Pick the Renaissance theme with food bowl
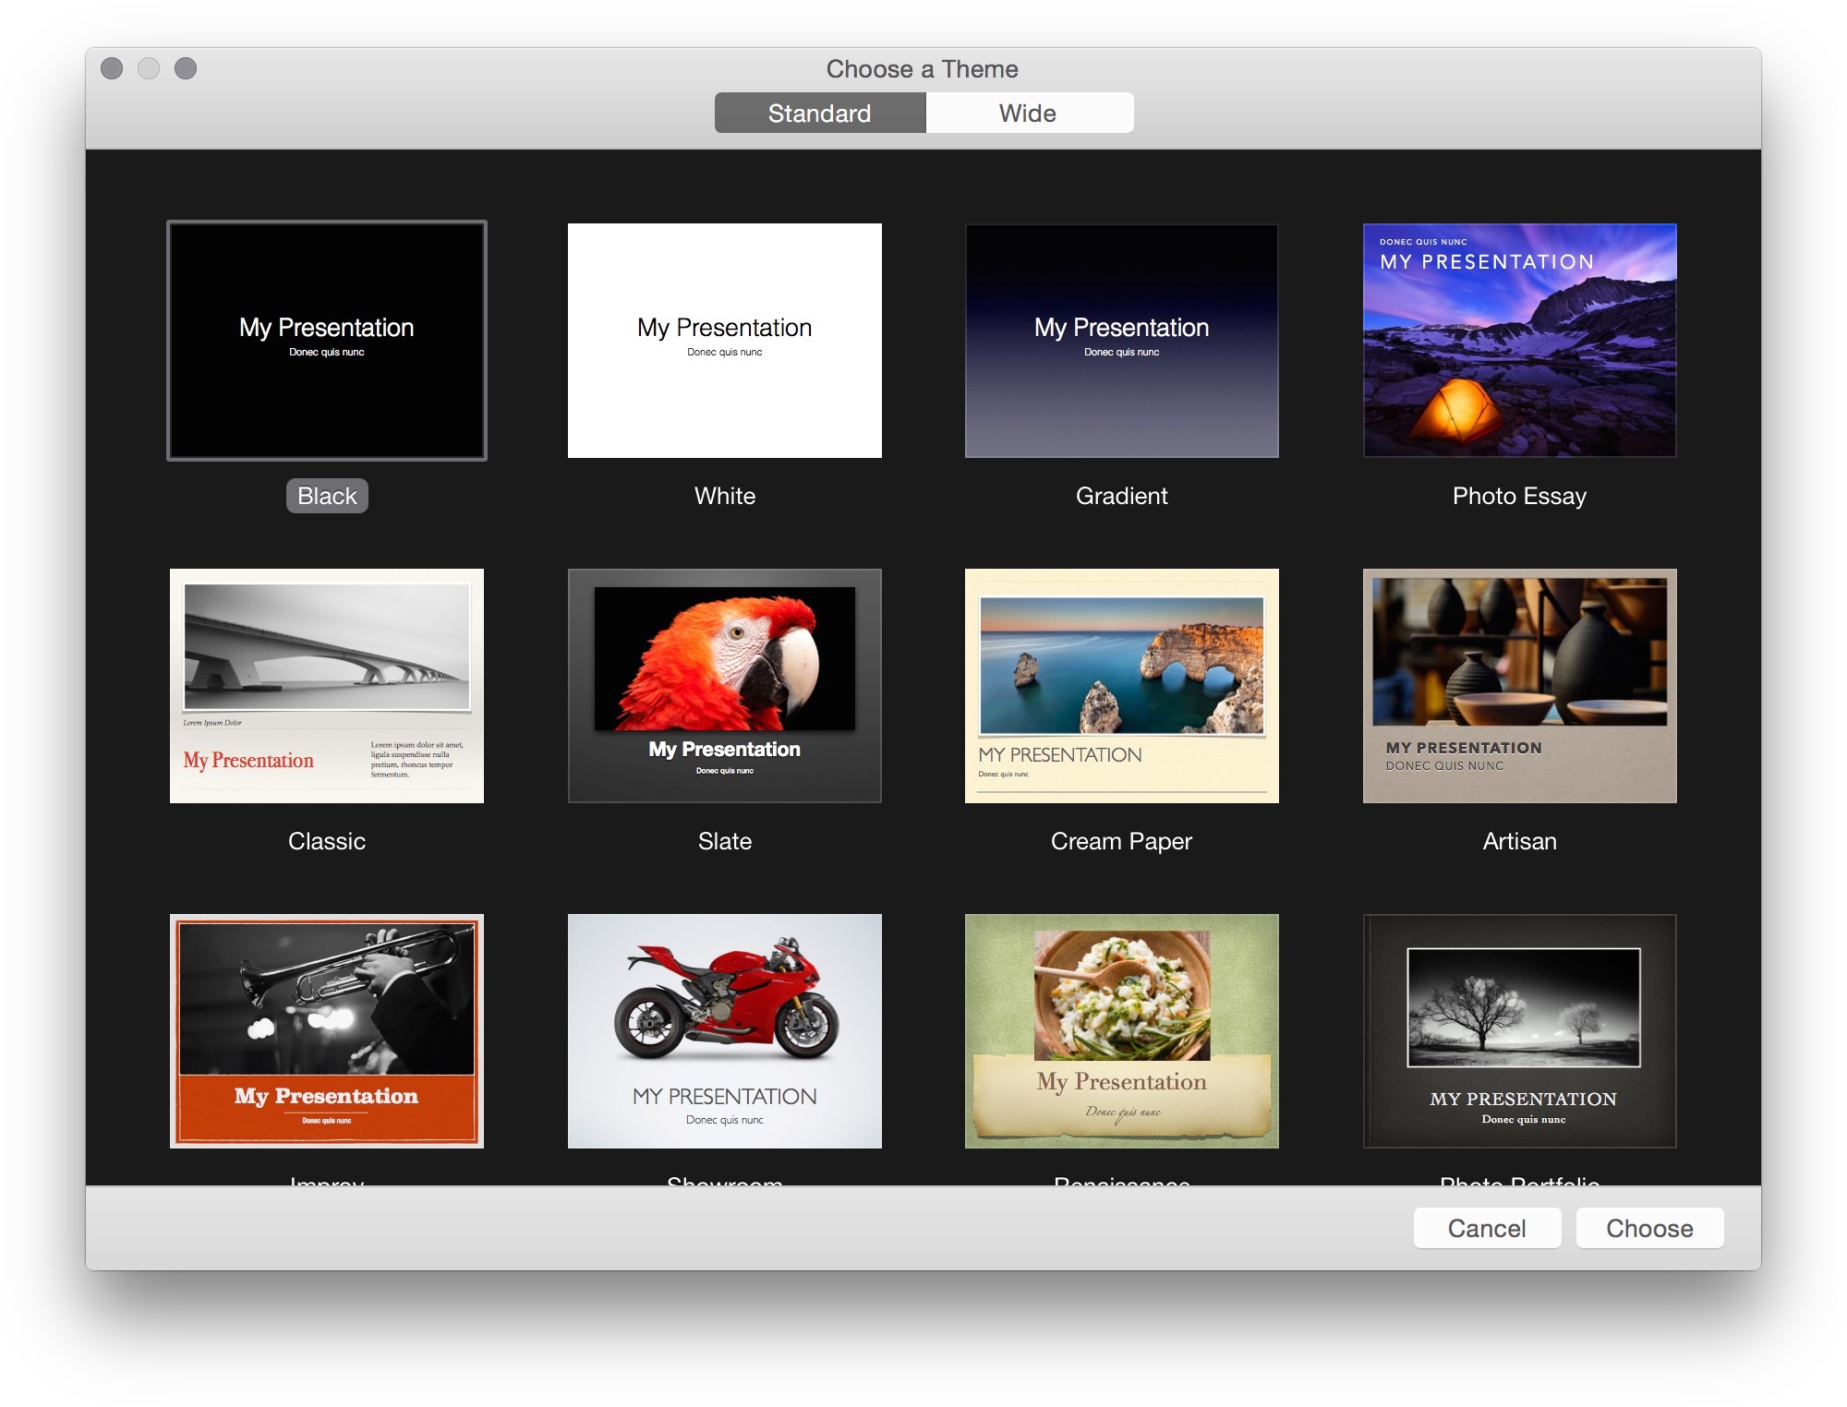 pos(1122,1031)
